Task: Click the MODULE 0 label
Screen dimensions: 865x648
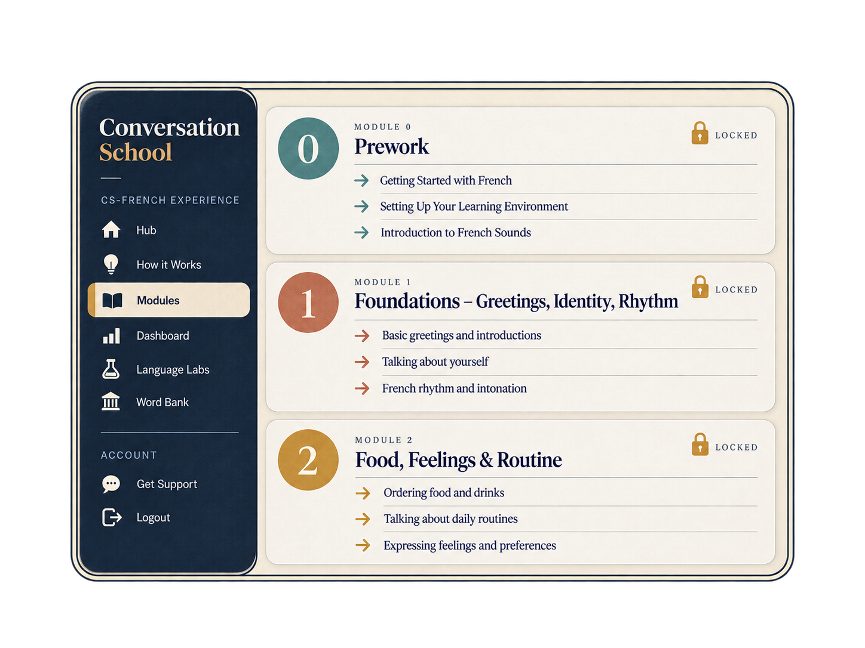Action: point(383,126)
